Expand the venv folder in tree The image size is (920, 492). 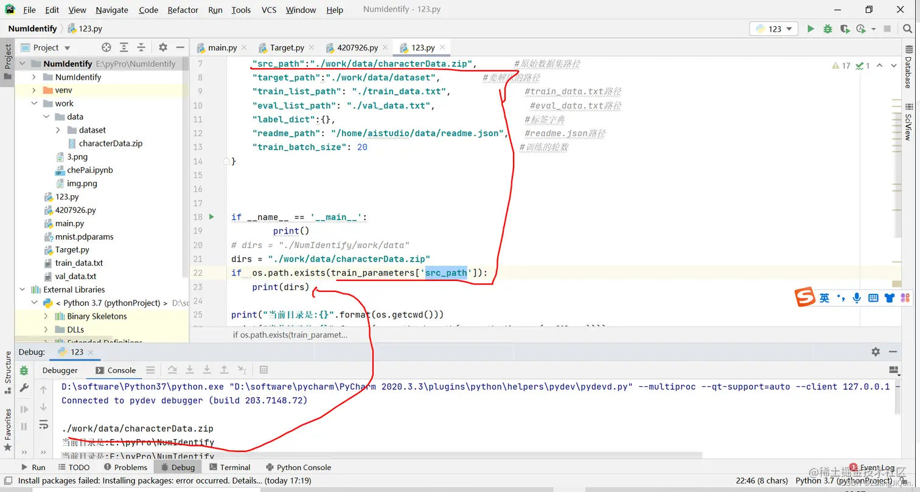click(35, 90)
